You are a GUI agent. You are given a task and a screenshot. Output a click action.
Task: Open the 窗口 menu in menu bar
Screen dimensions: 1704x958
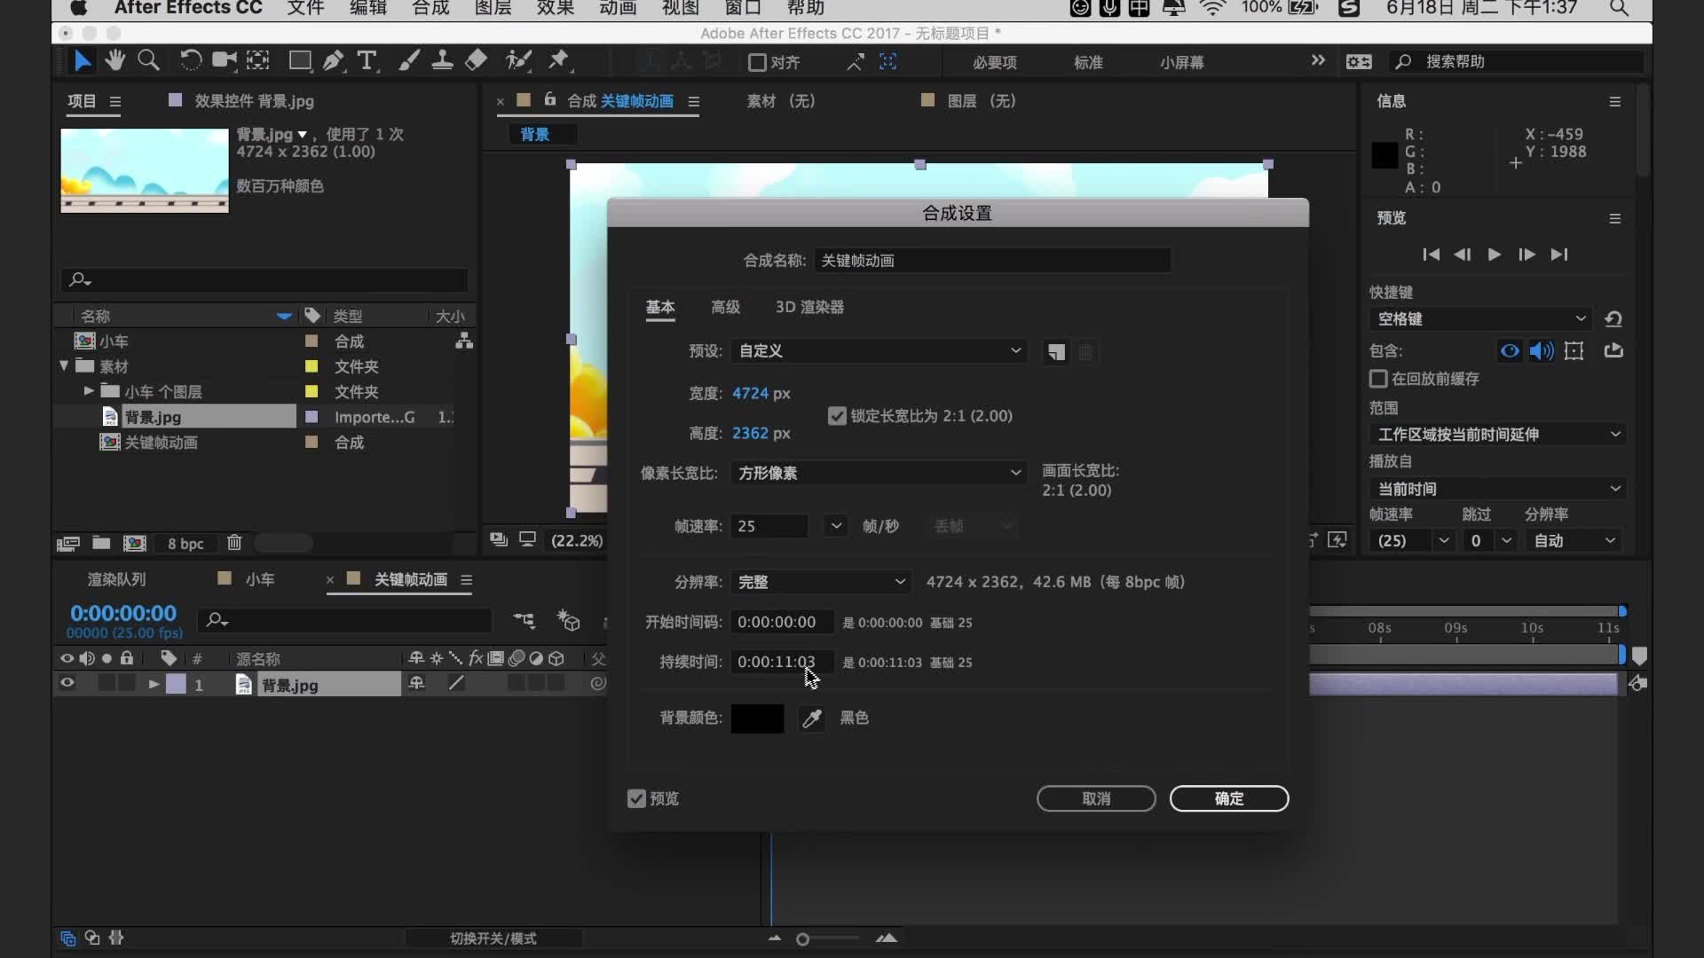coord(743,8)
